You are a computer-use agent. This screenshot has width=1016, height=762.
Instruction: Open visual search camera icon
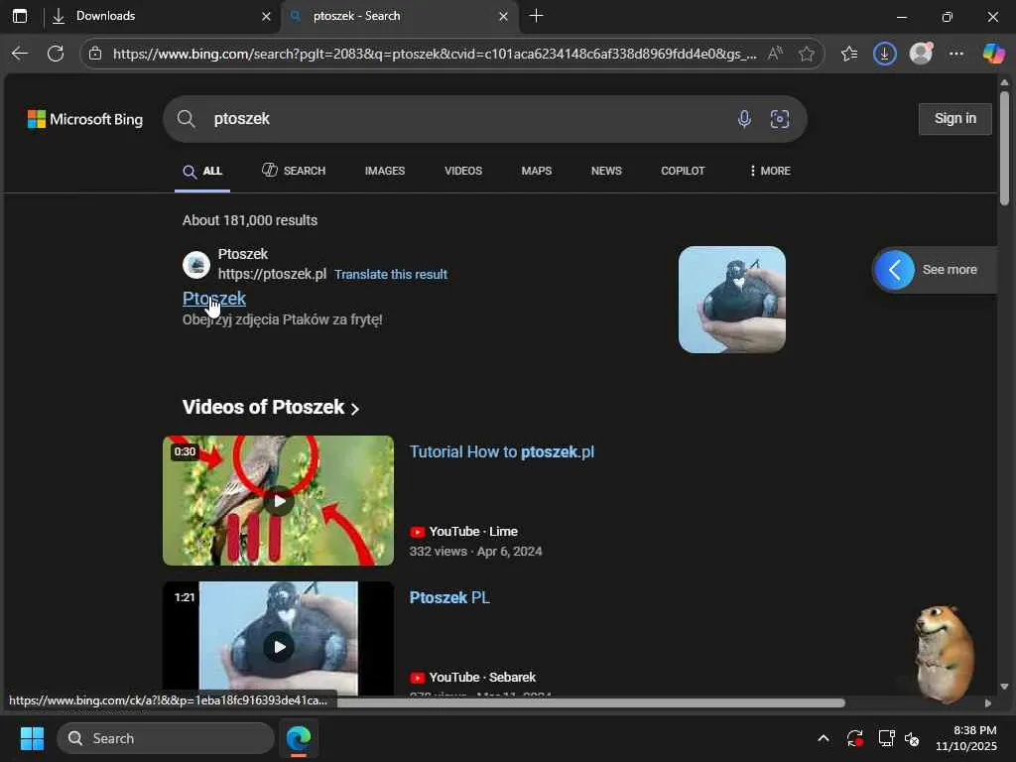coord(780,119)
